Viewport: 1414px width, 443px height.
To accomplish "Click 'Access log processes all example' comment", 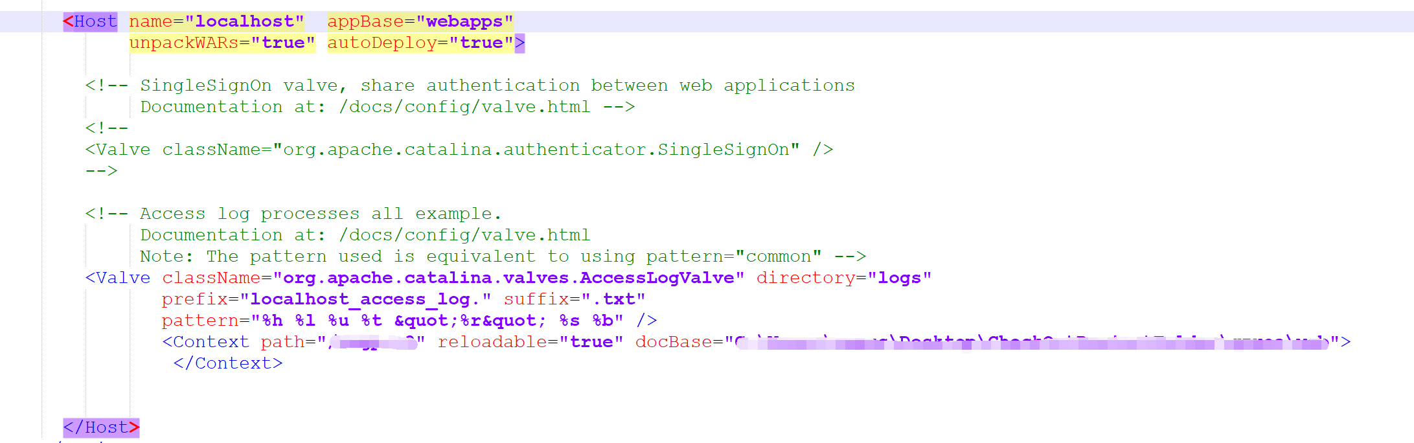I will pos(293,214).
